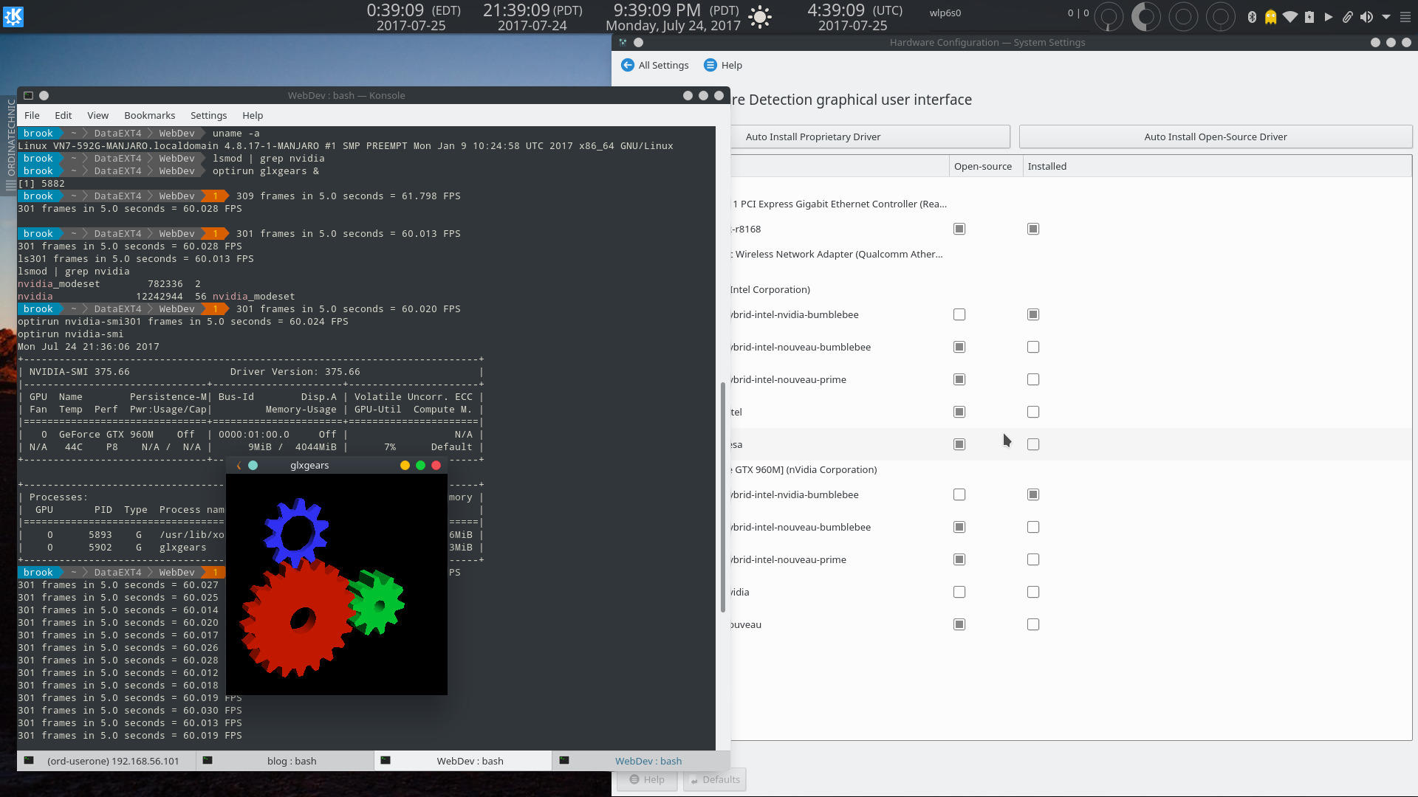Screen dimensions: 1418x797
Task: Click the 4:39:09 UTC clock
Action: (x=853, y=17)
